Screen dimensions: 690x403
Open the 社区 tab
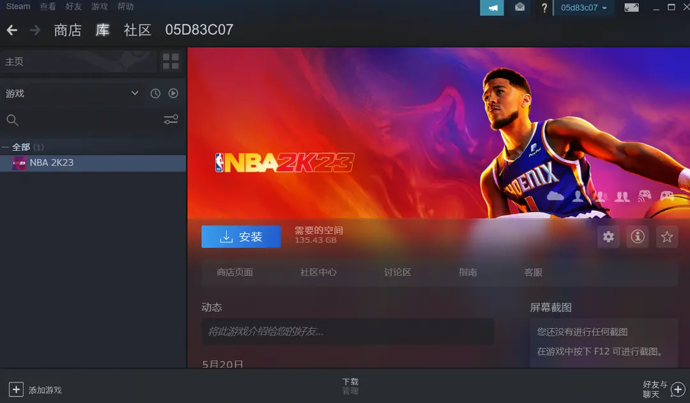pos(137,30)
